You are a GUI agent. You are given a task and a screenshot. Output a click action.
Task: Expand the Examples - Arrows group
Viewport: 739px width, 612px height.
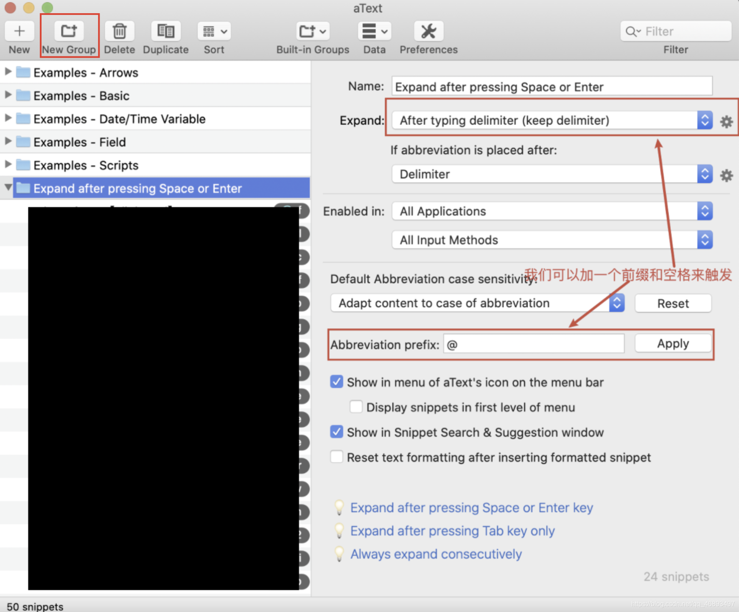click(8, 72)
